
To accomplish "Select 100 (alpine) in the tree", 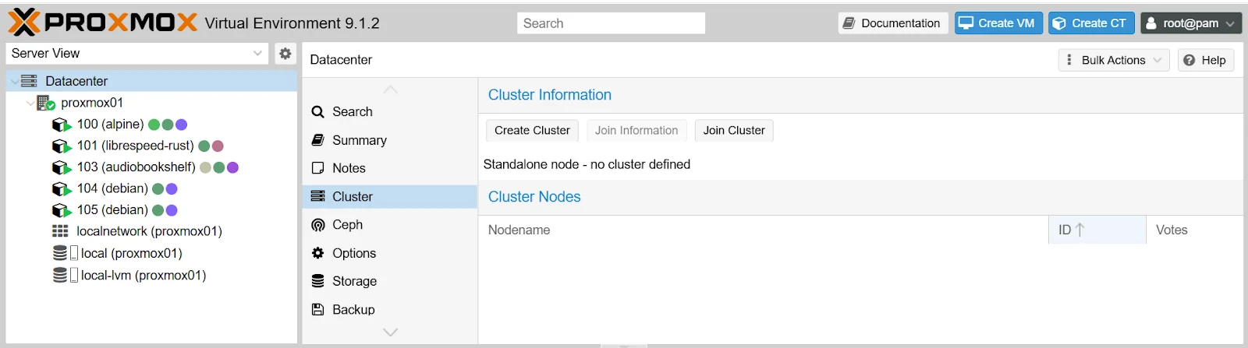I will [110, 125].
